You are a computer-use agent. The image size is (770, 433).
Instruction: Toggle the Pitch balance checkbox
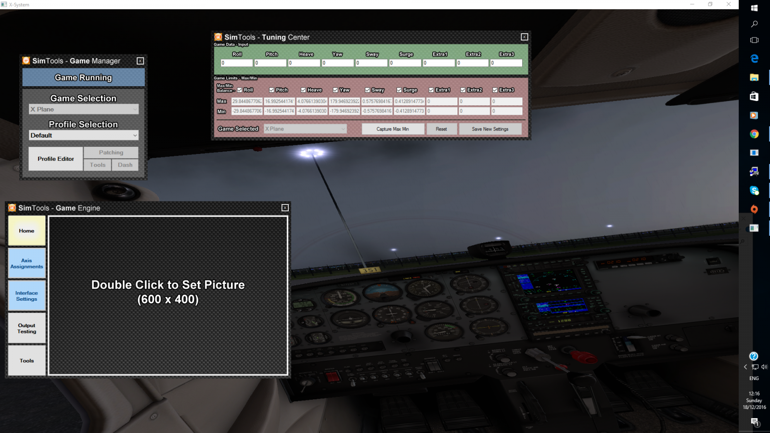pyautogui.click(x=271, y=90)
